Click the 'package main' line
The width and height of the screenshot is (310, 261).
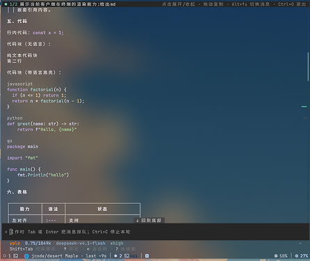click(22, 147)
